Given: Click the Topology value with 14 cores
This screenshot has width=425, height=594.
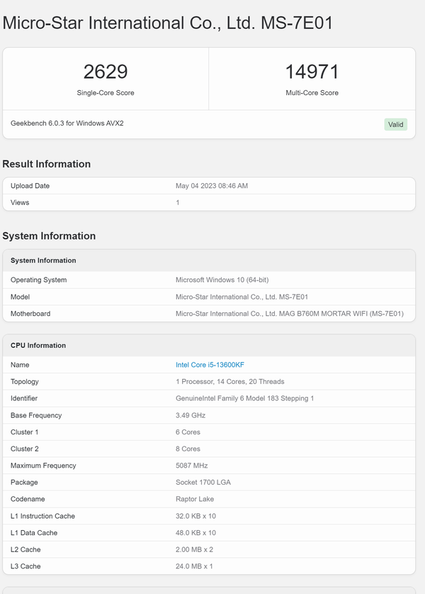Looking at the screenshot, I should 228,382.
